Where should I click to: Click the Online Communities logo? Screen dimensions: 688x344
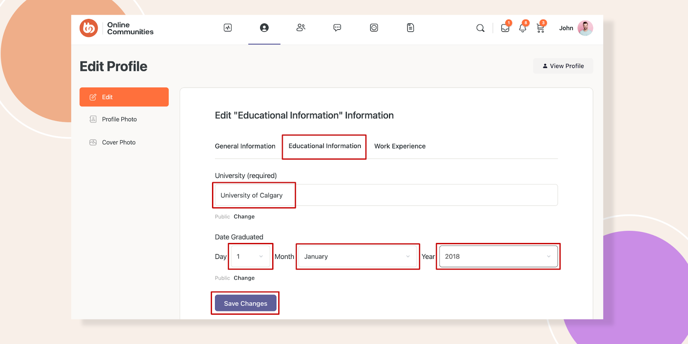point(117,28)
